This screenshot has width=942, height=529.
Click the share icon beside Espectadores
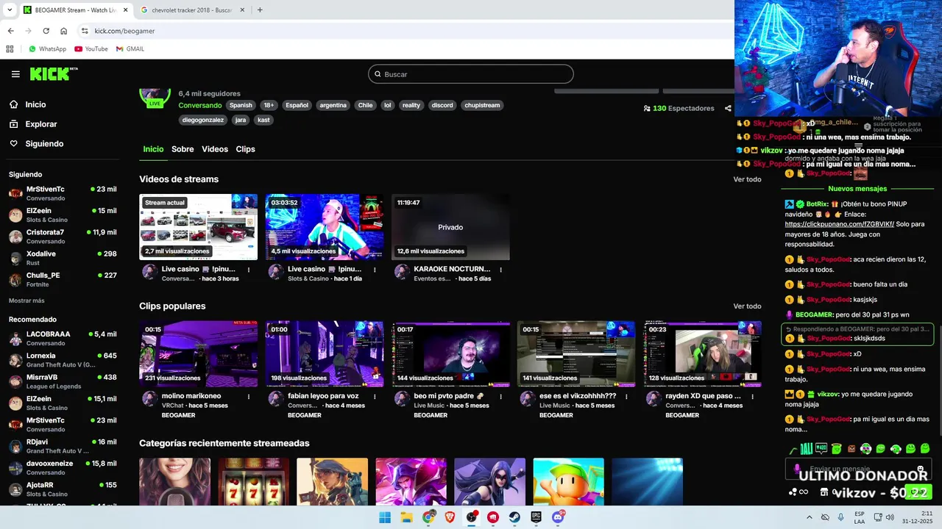pyautogui.click(x=728, y=108)
